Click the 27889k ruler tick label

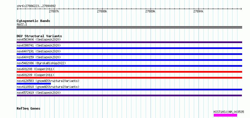pyautogui.click(x=150, y=12)
